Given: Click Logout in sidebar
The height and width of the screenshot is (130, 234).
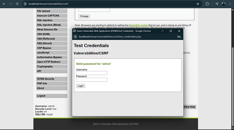Looking at the screenshot, I should pyautogui.click(x=51, y=96).
